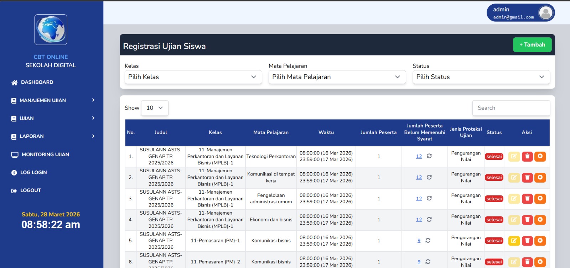Click into the Search field
Screen dimensions: 570x268
coord(511,108)
